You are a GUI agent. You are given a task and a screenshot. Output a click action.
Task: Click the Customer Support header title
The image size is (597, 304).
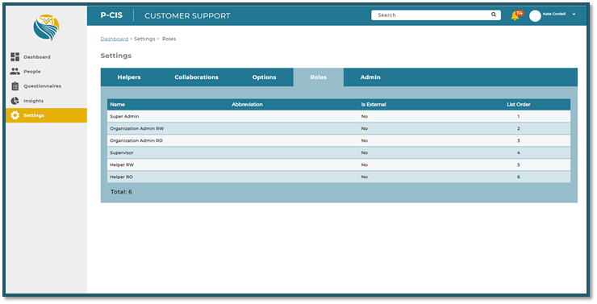187,15
